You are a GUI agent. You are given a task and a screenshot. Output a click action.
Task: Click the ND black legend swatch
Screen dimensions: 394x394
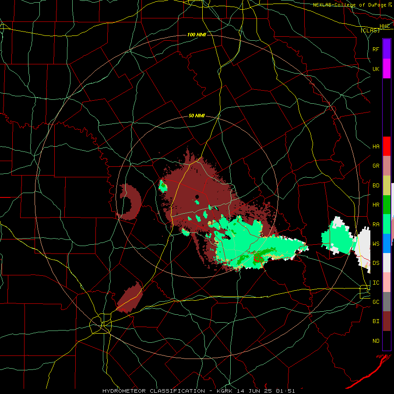tap(387, 341)
